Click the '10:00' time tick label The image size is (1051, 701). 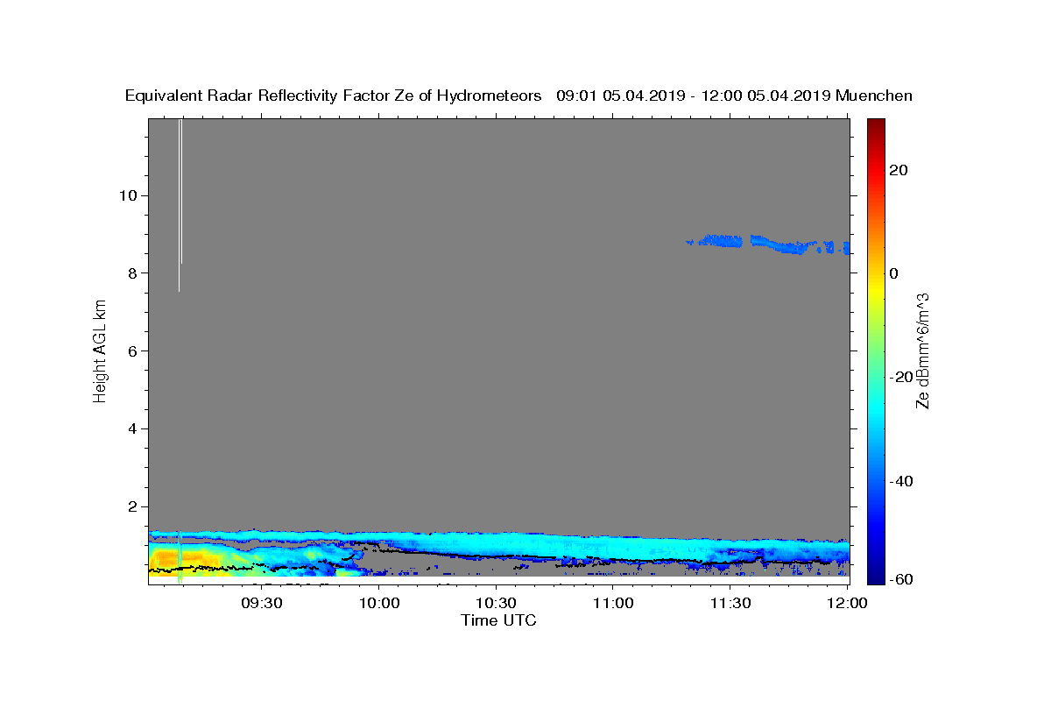pos(380,603)
